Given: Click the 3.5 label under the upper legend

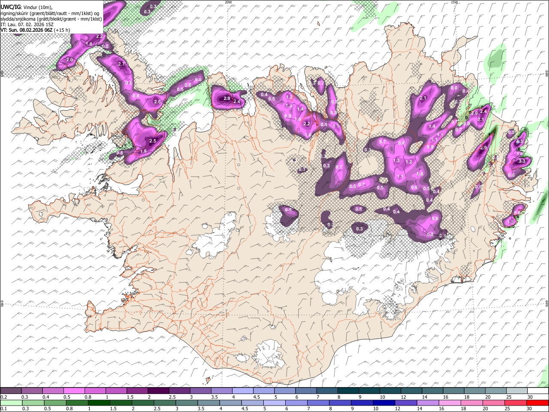Looking at the screenshot, I should tap(214, 397).
